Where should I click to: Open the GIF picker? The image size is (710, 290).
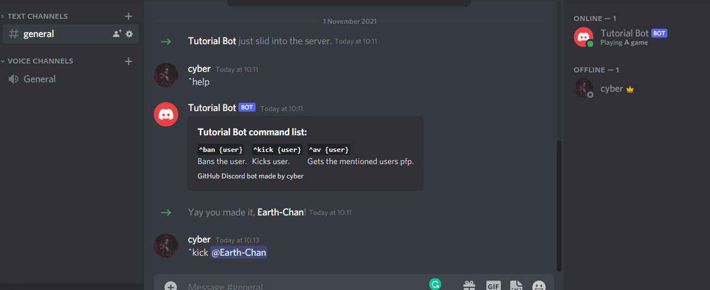click(x=494, y=286)
